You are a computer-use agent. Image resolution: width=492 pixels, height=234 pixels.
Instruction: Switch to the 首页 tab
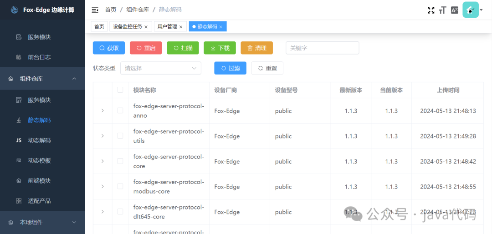99,27
